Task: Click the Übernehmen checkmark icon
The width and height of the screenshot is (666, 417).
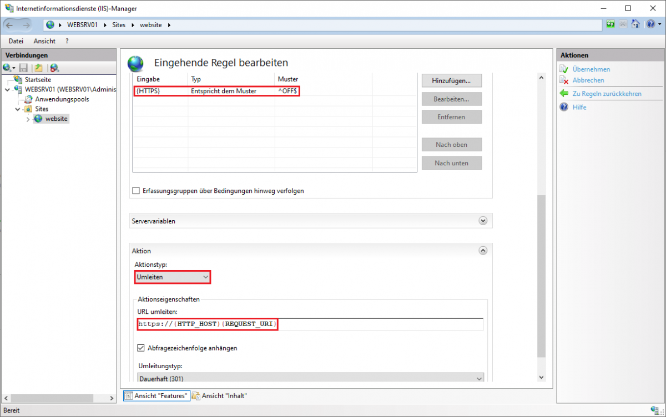Action: 564,69
